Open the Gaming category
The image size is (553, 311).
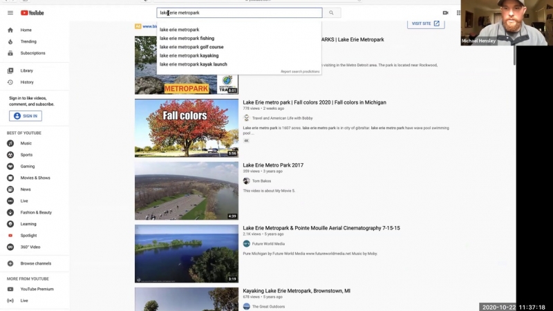click(27, 167)
